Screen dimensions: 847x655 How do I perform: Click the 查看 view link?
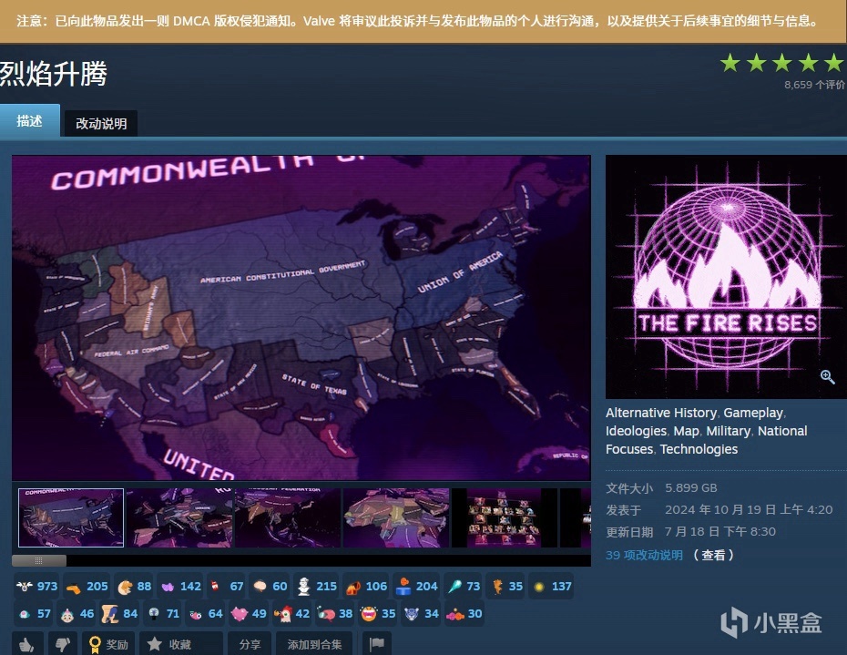pyautogui.click(x=713, y=555)
